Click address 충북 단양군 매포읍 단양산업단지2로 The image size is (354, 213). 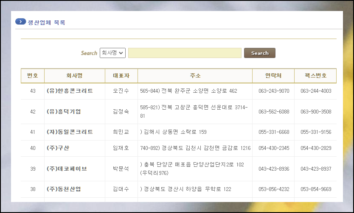click(x=189, y=165)
